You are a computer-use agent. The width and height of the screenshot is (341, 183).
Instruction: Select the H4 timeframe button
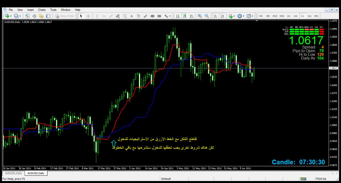[x=296, y=16]
